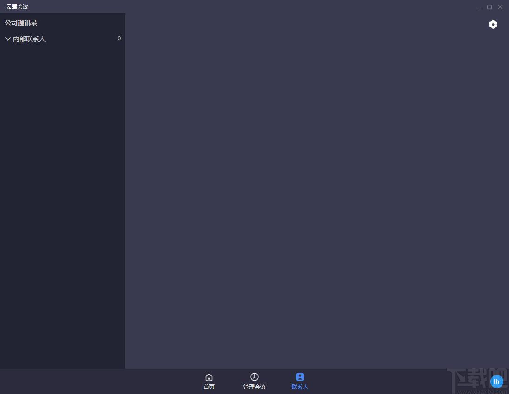Maximize the 云鹭会议 window
The height and width of the screenshot is (394, 509).
pyautogui.click(x=489, y=7)
